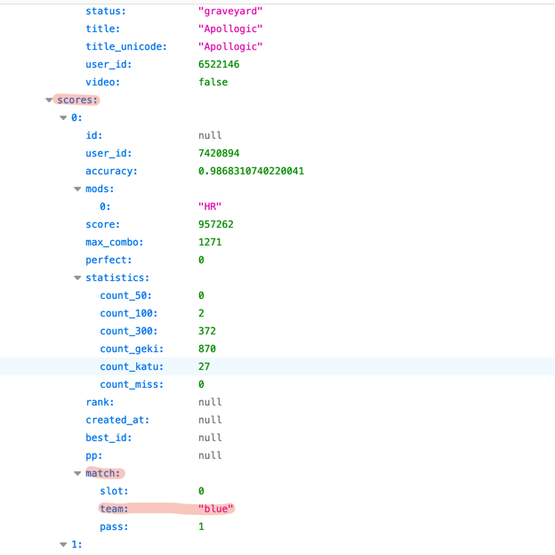Click the max_combo key

115,242
